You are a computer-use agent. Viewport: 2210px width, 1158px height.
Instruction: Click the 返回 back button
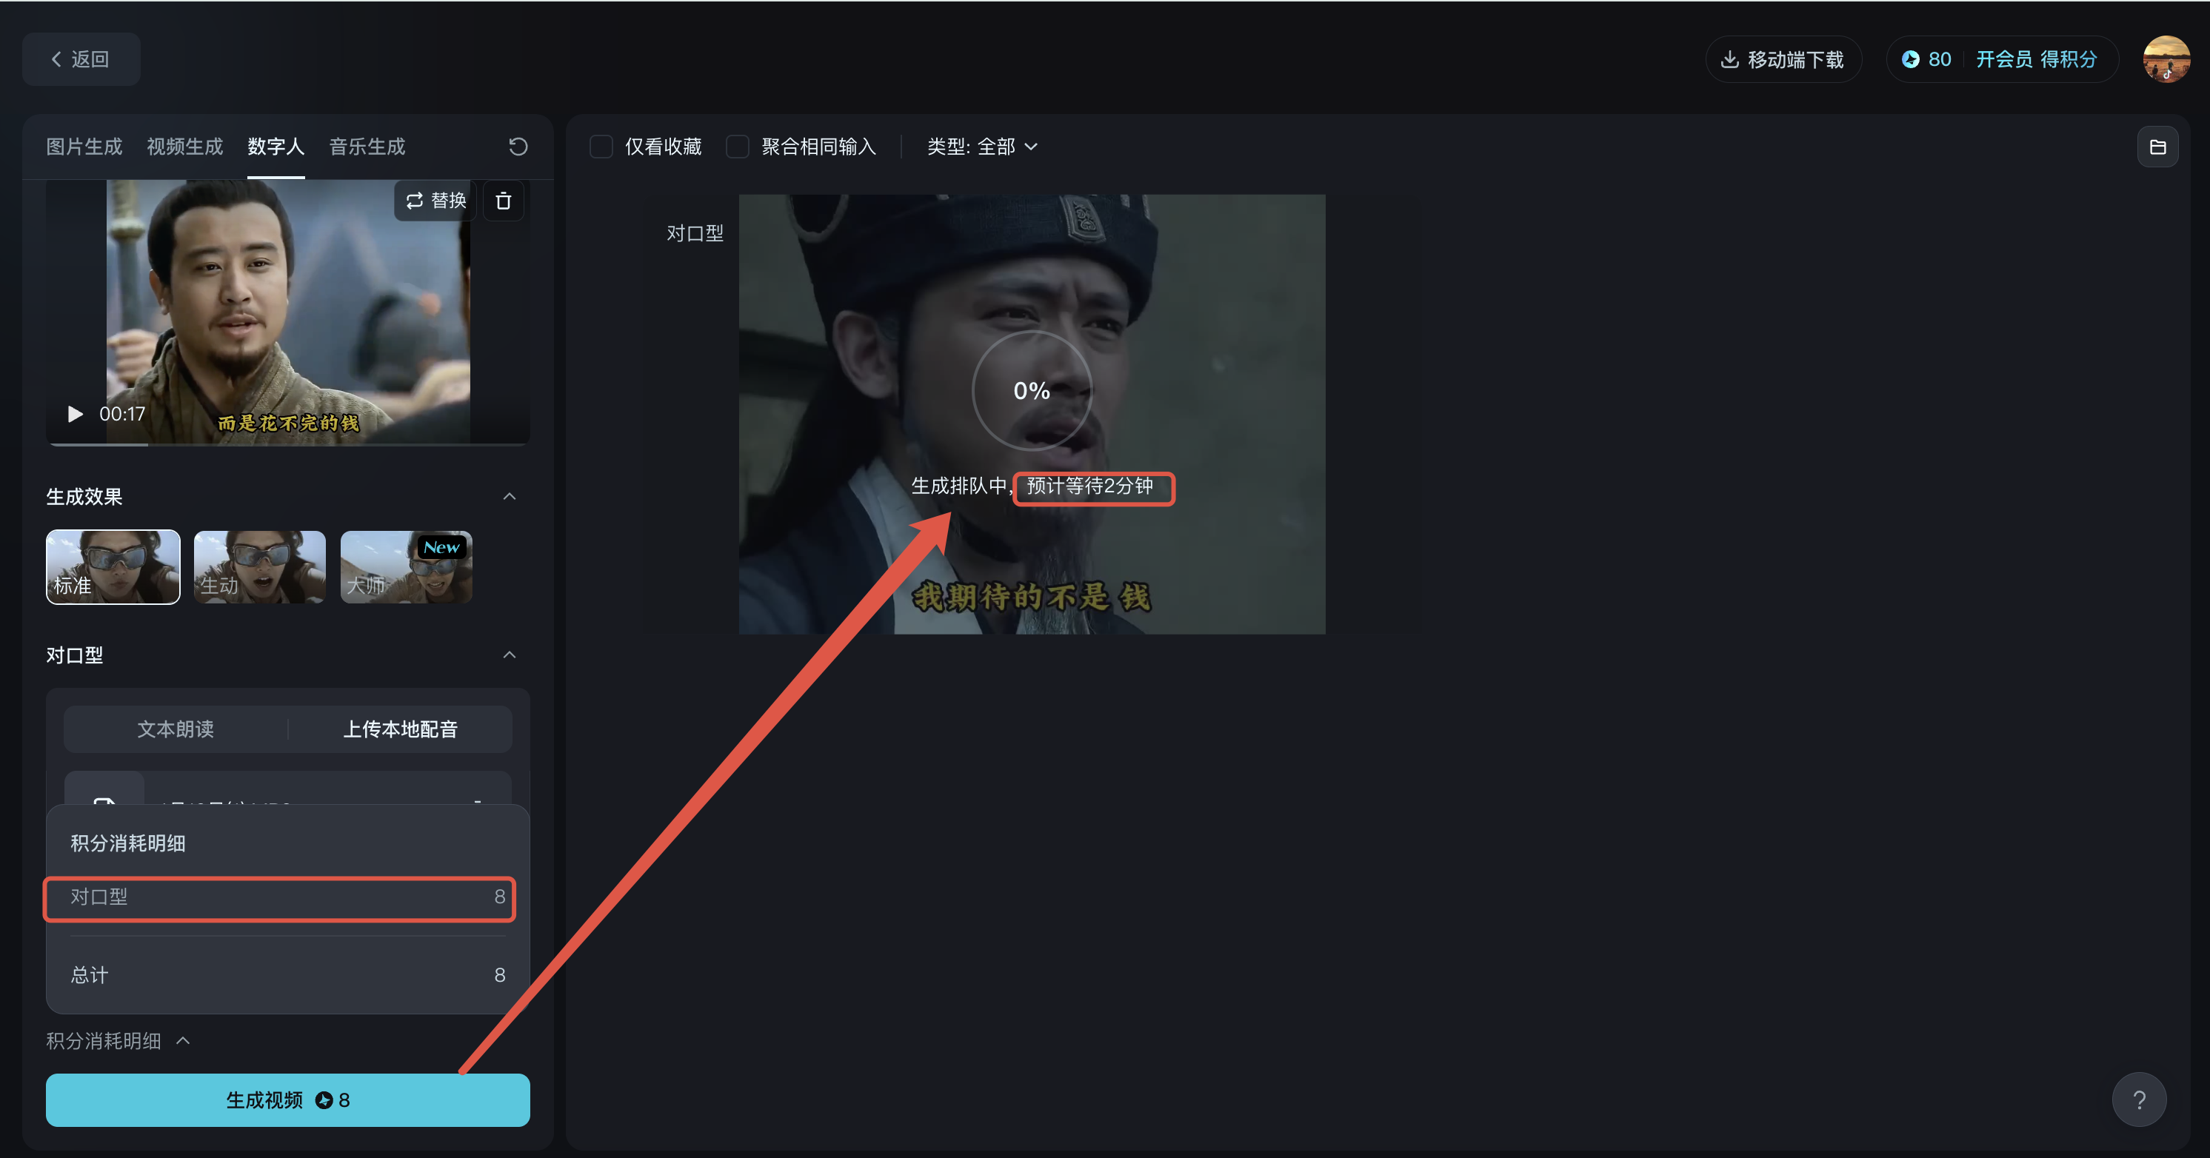81,59
